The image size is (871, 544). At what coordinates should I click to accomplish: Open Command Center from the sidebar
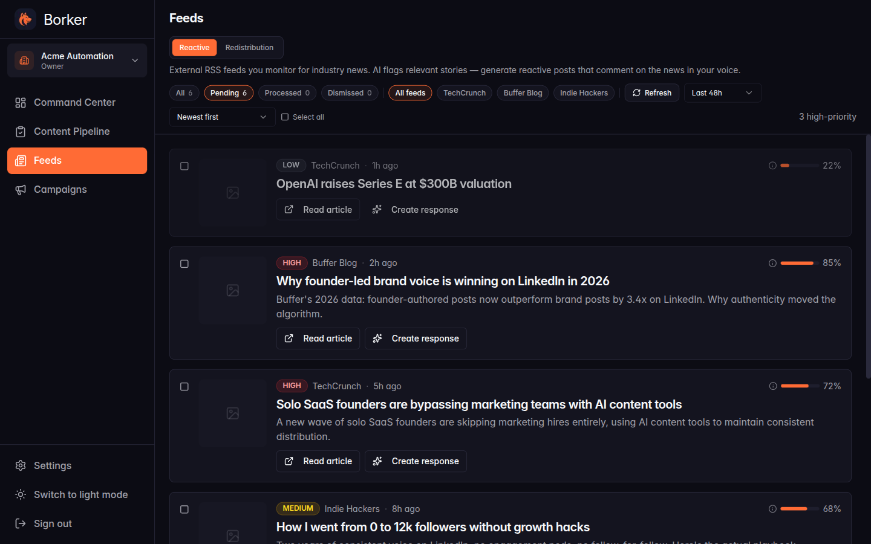tap(77, 102)
